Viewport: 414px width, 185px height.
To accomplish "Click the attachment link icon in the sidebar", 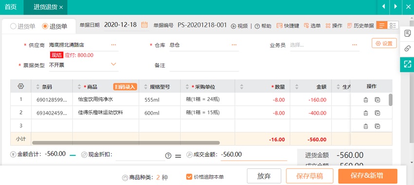I will click(407, 49).
